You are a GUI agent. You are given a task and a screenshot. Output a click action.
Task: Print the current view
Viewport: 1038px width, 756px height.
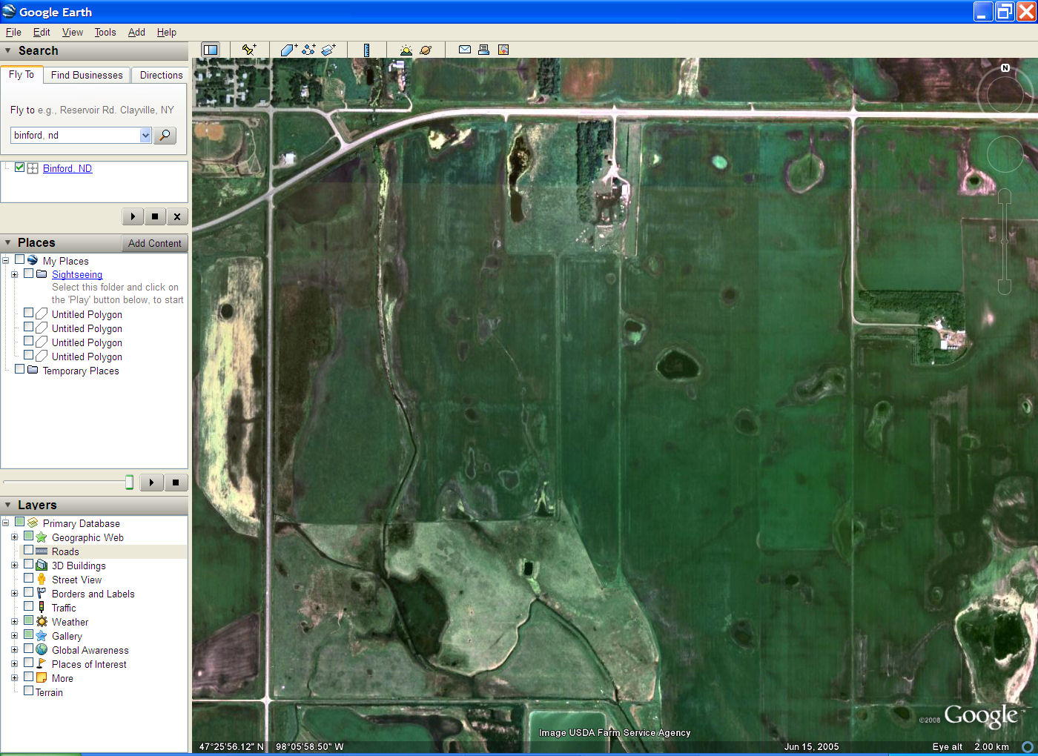(x=483, y=50)
